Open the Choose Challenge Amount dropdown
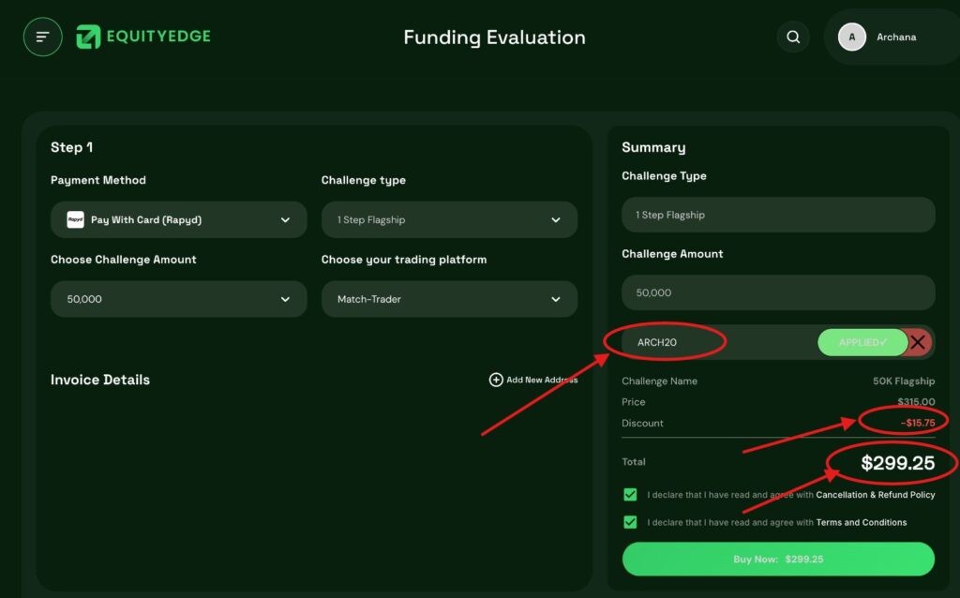Screen dimensions: 960x598 point(178,299)
